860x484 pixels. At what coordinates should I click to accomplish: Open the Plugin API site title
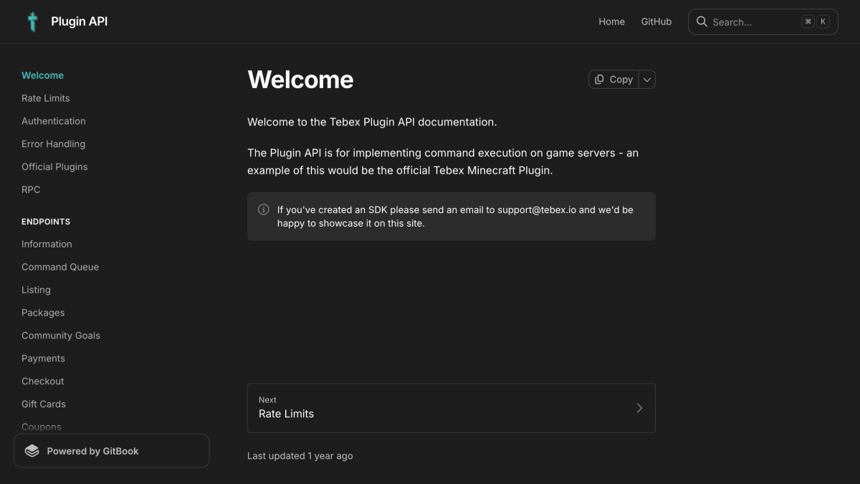tap(80, 22)
